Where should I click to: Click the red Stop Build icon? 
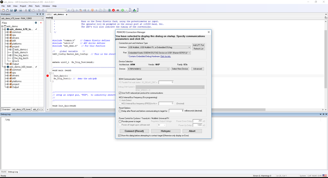point(113,10)
